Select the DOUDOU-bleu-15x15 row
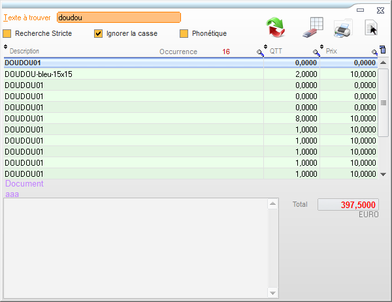 pos(131,74)
